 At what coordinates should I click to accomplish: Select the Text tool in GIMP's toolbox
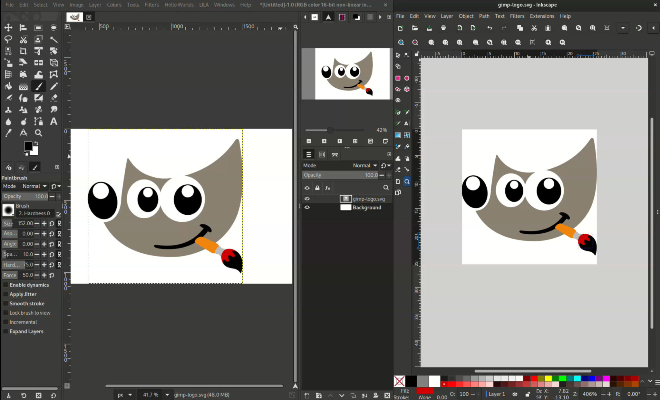[x=53, y=122]
